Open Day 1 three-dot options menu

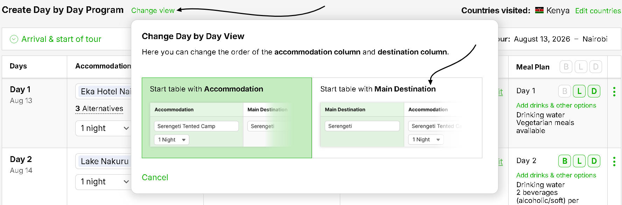click(x=614, y=92)
